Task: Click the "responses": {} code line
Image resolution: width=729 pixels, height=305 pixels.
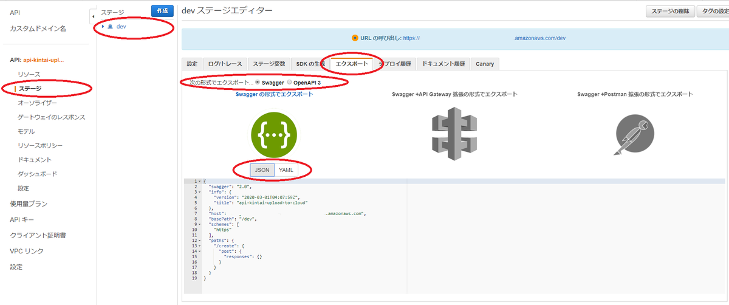Action: [x=244, y=258]
